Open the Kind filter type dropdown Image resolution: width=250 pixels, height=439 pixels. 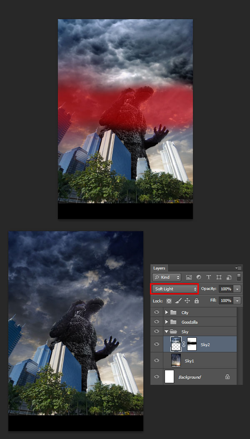[x=167, y=277]
